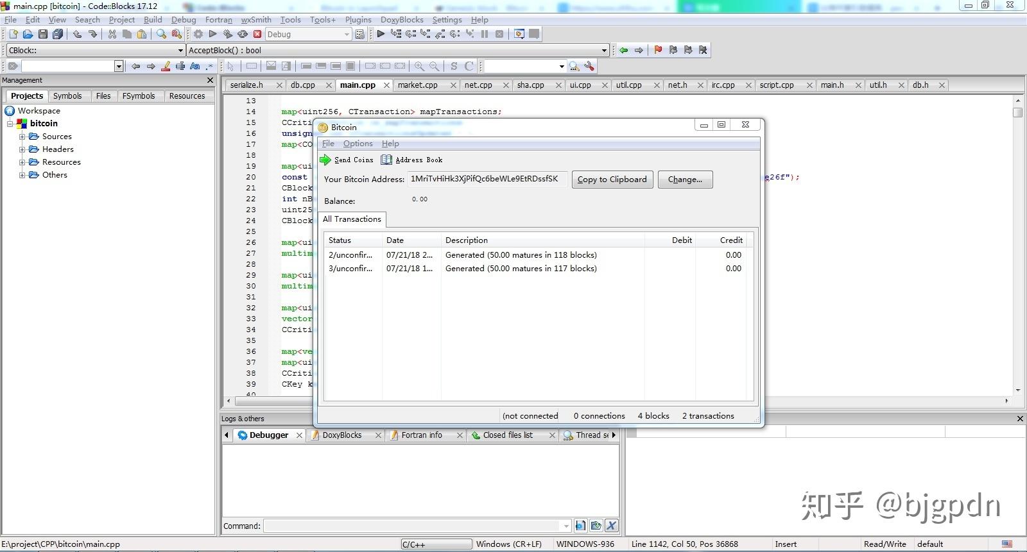Click the wrench options icon
The height and width of the screenshot is (552, 1027).
tap(589, 66)
